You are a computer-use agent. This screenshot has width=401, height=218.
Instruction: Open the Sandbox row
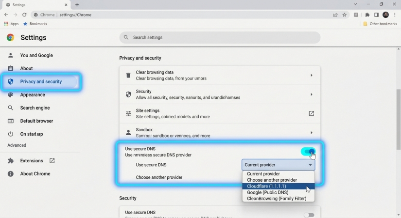click(x=220, y=133)
